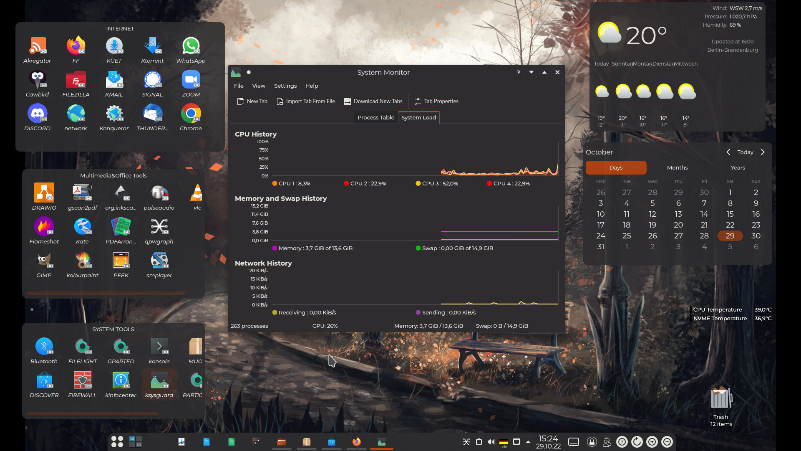The width and height of the screenshot is (801, 451).
Task: Launch ksysguard icon
Action: pyautogui.click(x=159, y=385)
